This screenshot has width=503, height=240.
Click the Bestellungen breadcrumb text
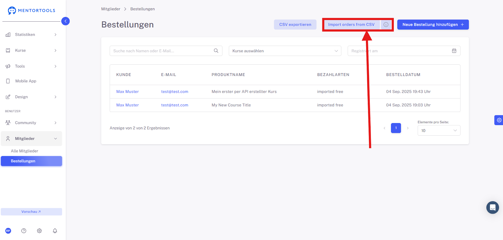[142, 9]
